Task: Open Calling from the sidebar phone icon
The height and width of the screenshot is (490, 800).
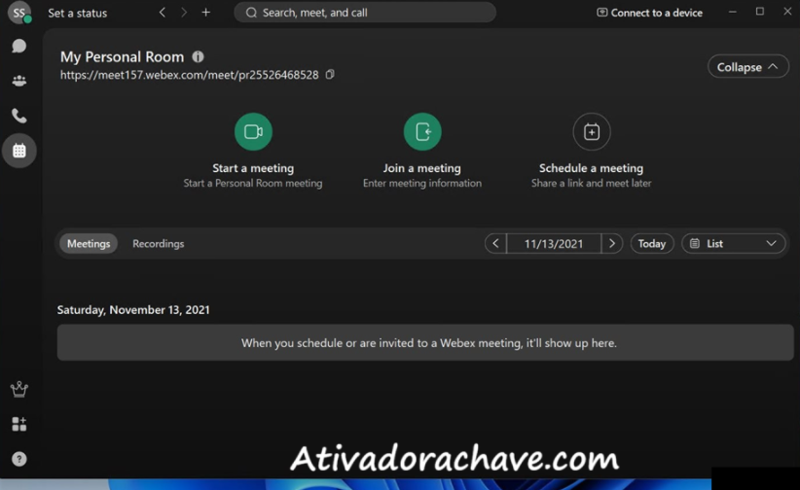Action: point(19,116)
